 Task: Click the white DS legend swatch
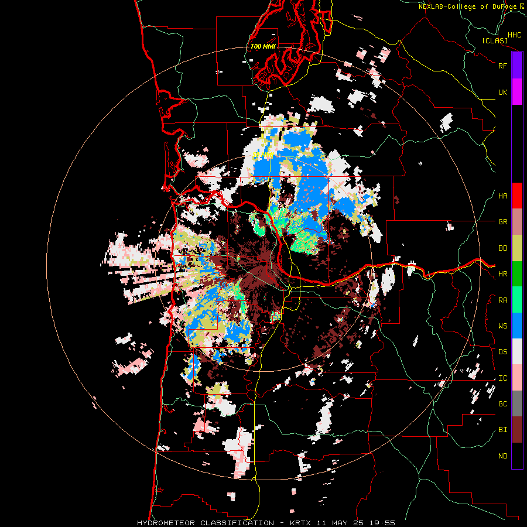click(x=517, y=351)
